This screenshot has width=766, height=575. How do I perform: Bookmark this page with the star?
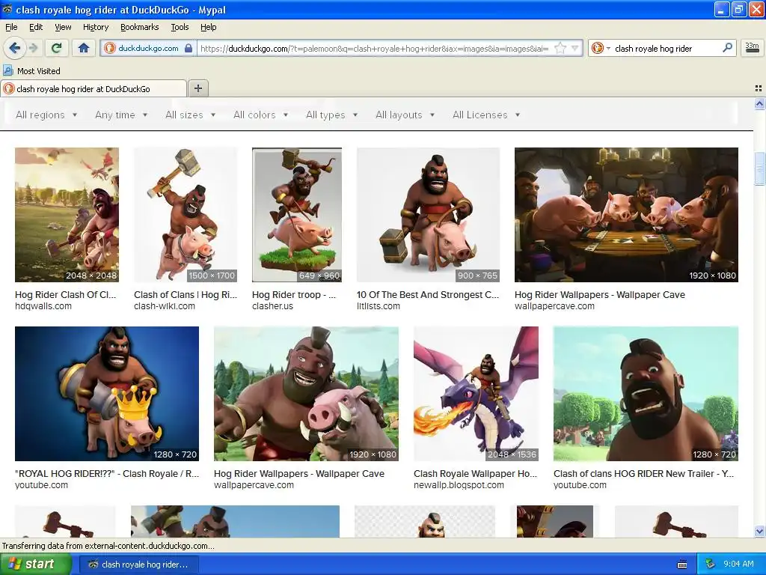(560, 48)
